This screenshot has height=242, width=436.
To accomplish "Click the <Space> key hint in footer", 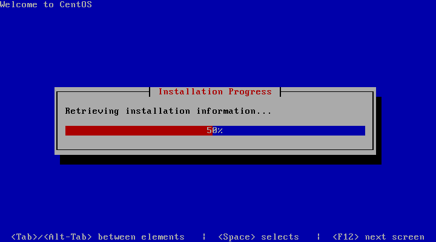I will [237, 237].
